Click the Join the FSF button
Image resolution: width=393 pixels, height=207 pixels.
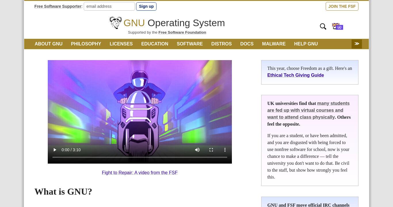[x=342, y=6]
